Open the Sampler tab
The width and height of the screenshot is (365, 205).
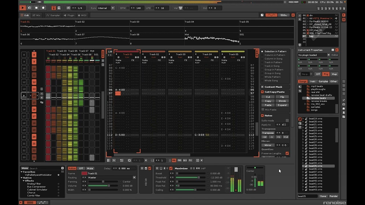(53, 15)
